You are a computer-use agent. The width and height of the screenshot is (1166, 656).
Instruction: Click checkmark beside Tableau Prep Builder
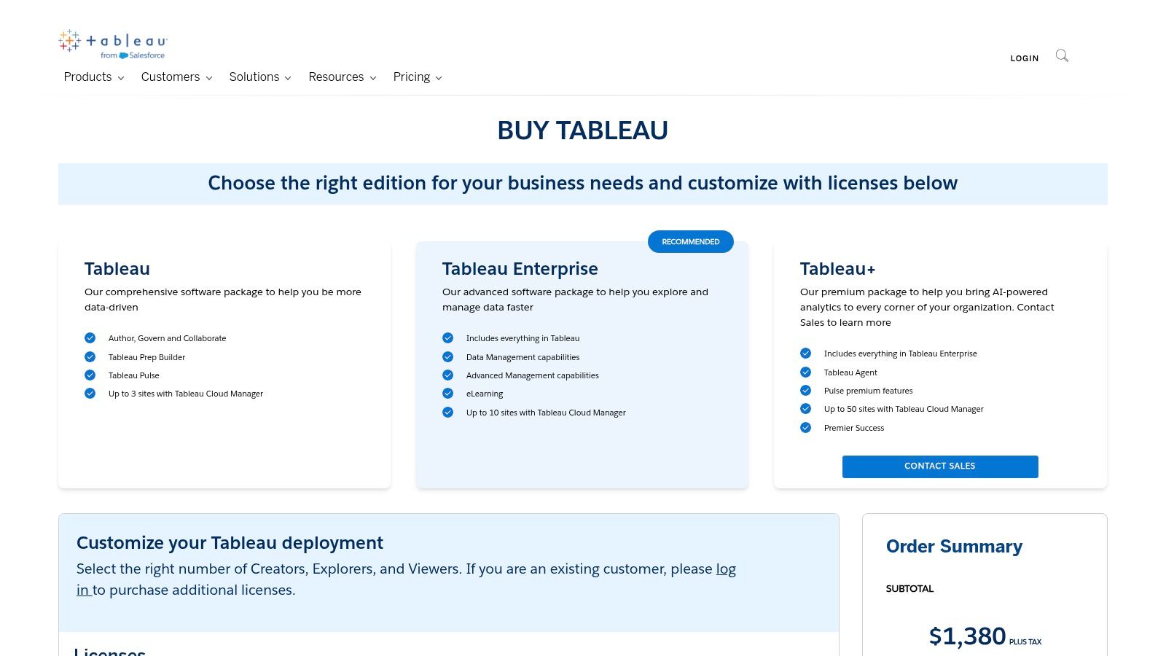[x=90, y=357]
